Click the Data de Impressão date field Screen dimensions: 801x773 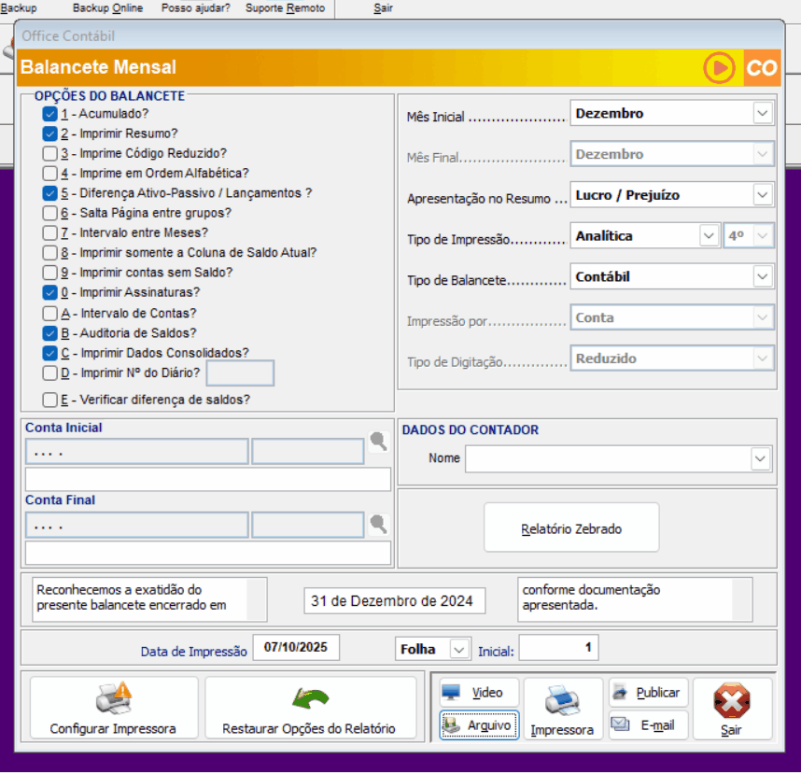(297, 648)
